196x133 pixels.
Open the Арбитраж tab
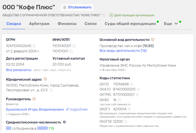coord(39,24)
